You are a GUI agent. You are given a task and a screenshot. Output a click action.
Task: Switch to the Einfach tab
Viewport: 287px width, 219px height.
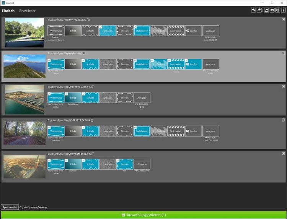point(8,11)
